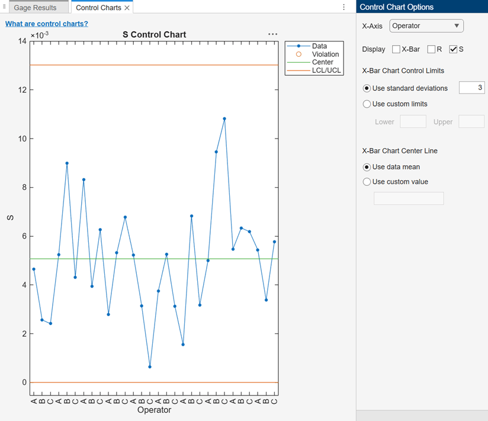The width and height of the screenshot is (488, 421).
Task: Click the X-Bar Chart Control Limits heading
Action: [403, 70]
